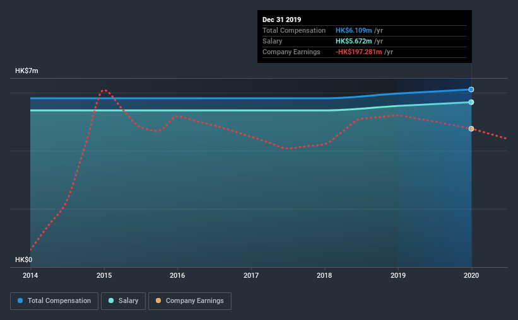Image resolution: width=518 pixels, height=320 pixels.
Task: Click the Dec 31 2019 tooltip date
Action: click(282, 20)
